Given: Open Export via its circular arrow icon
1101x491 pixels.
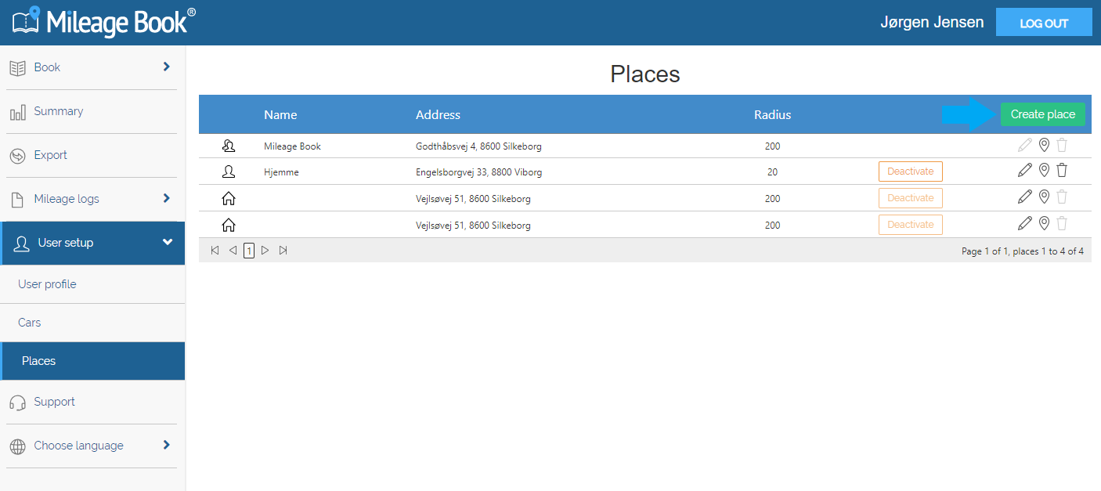Looking at the screenshot, I should click(17, 156).
